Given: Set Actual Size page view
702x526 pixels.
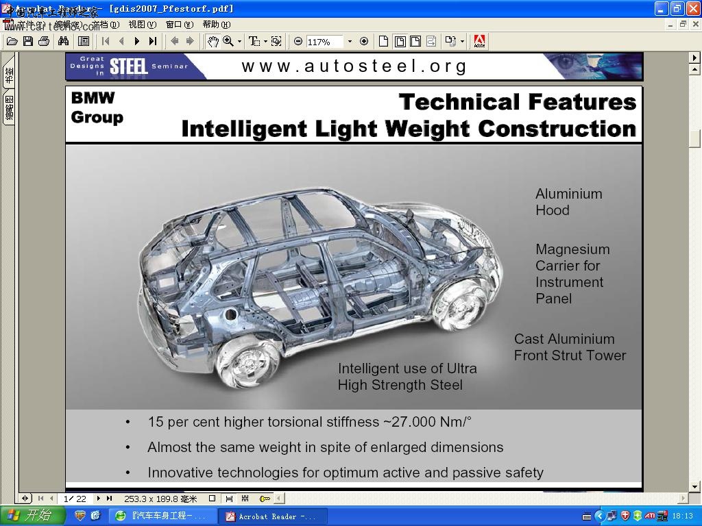Looking at the screenshot, I should [384, 42].
